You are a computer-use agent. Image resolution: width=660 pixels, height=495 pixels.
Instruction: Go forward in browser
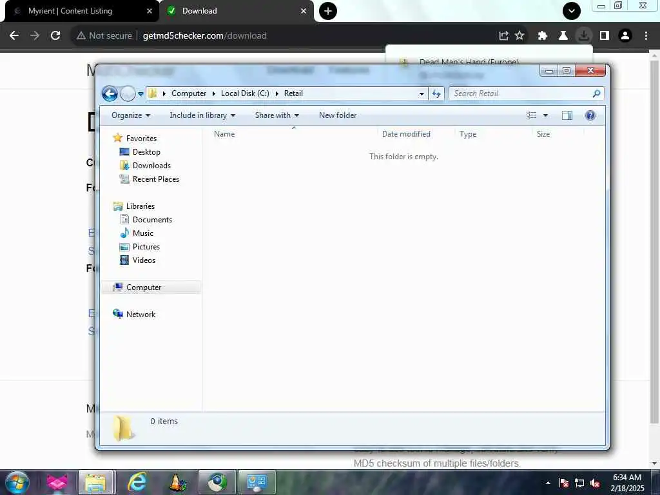click(35, 36)
